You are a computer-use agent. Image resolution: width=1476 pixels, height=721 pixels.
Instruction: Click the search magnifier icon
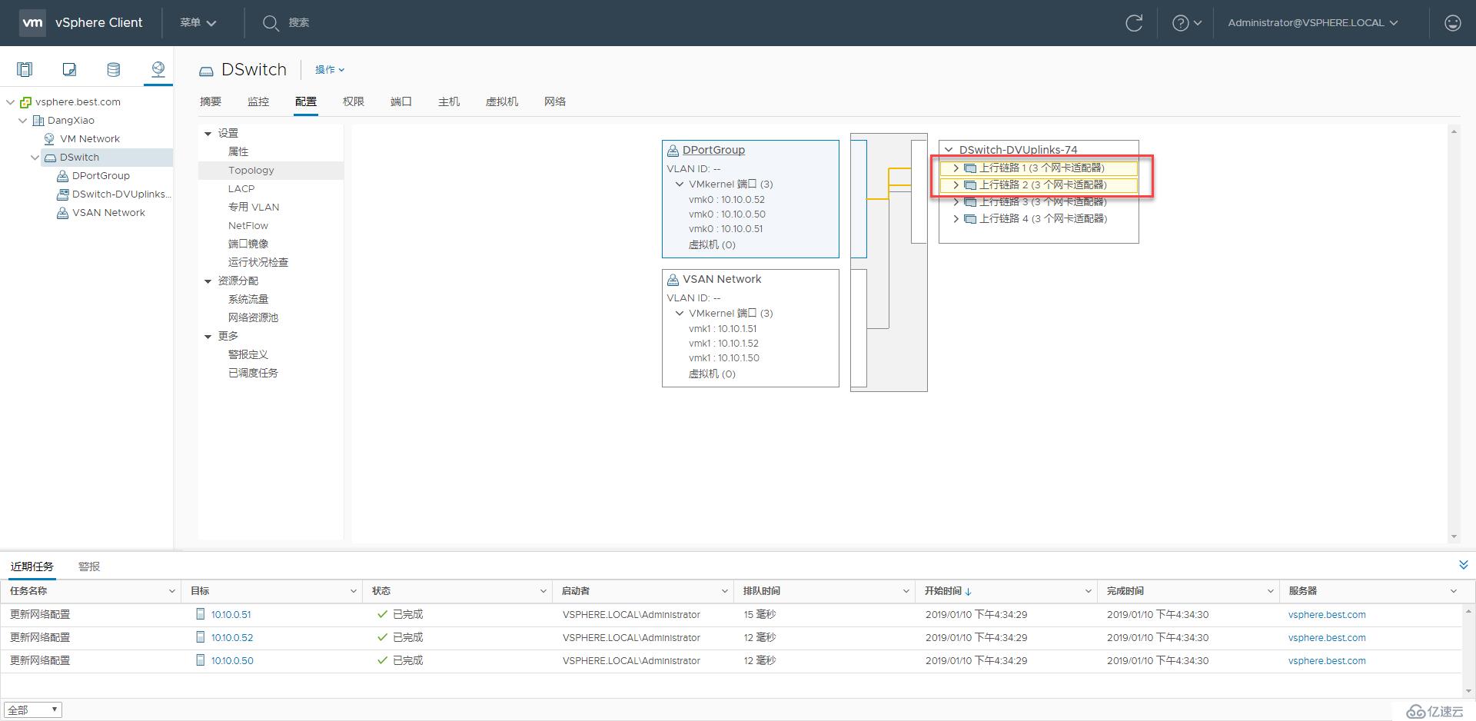point(270,23)
